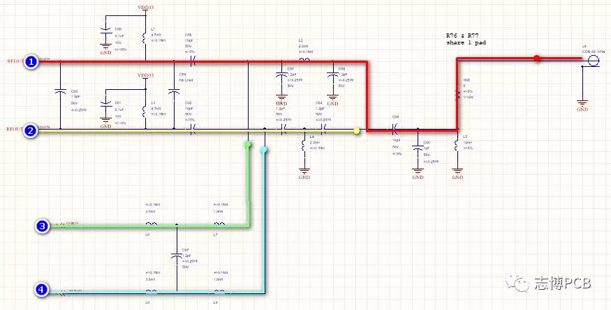Select inductor L4 below the yellow trace

point(304,144)
